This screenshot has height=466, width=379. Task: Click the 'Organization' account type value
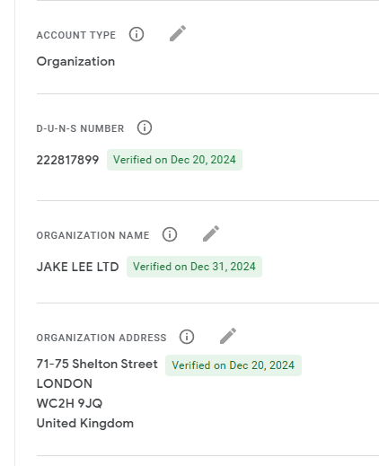(x=75, y=62)
